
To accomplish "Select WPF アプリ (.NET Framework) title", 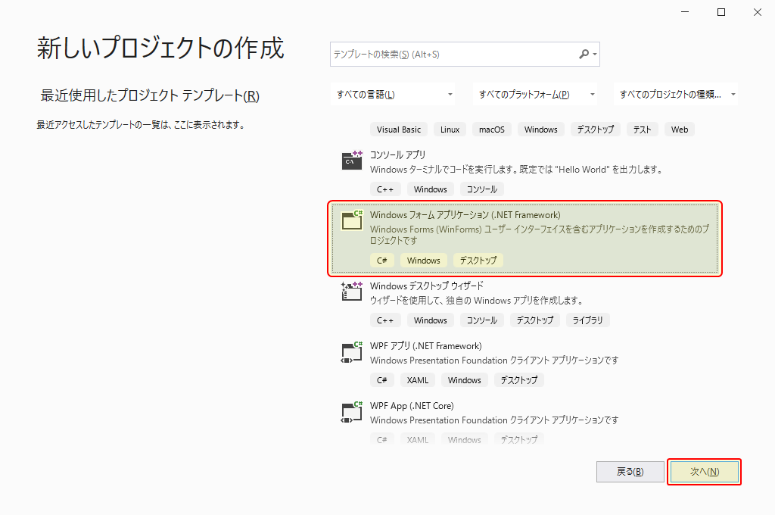I will tap(425, 346).
